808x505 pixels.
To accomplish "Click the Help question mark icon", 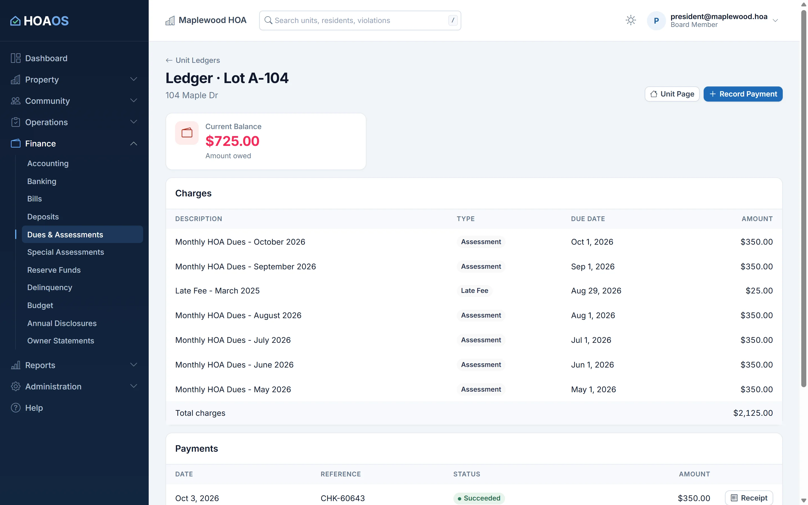I will click(15, 408).
